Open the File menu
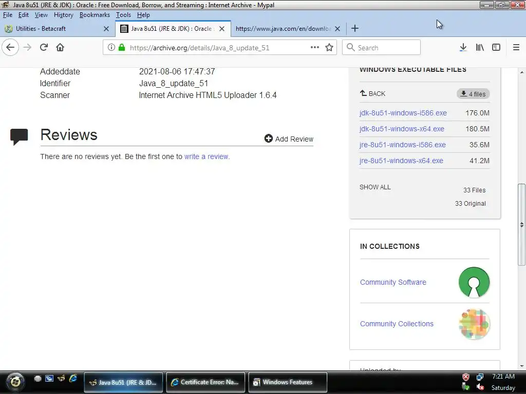 [7, 15]
